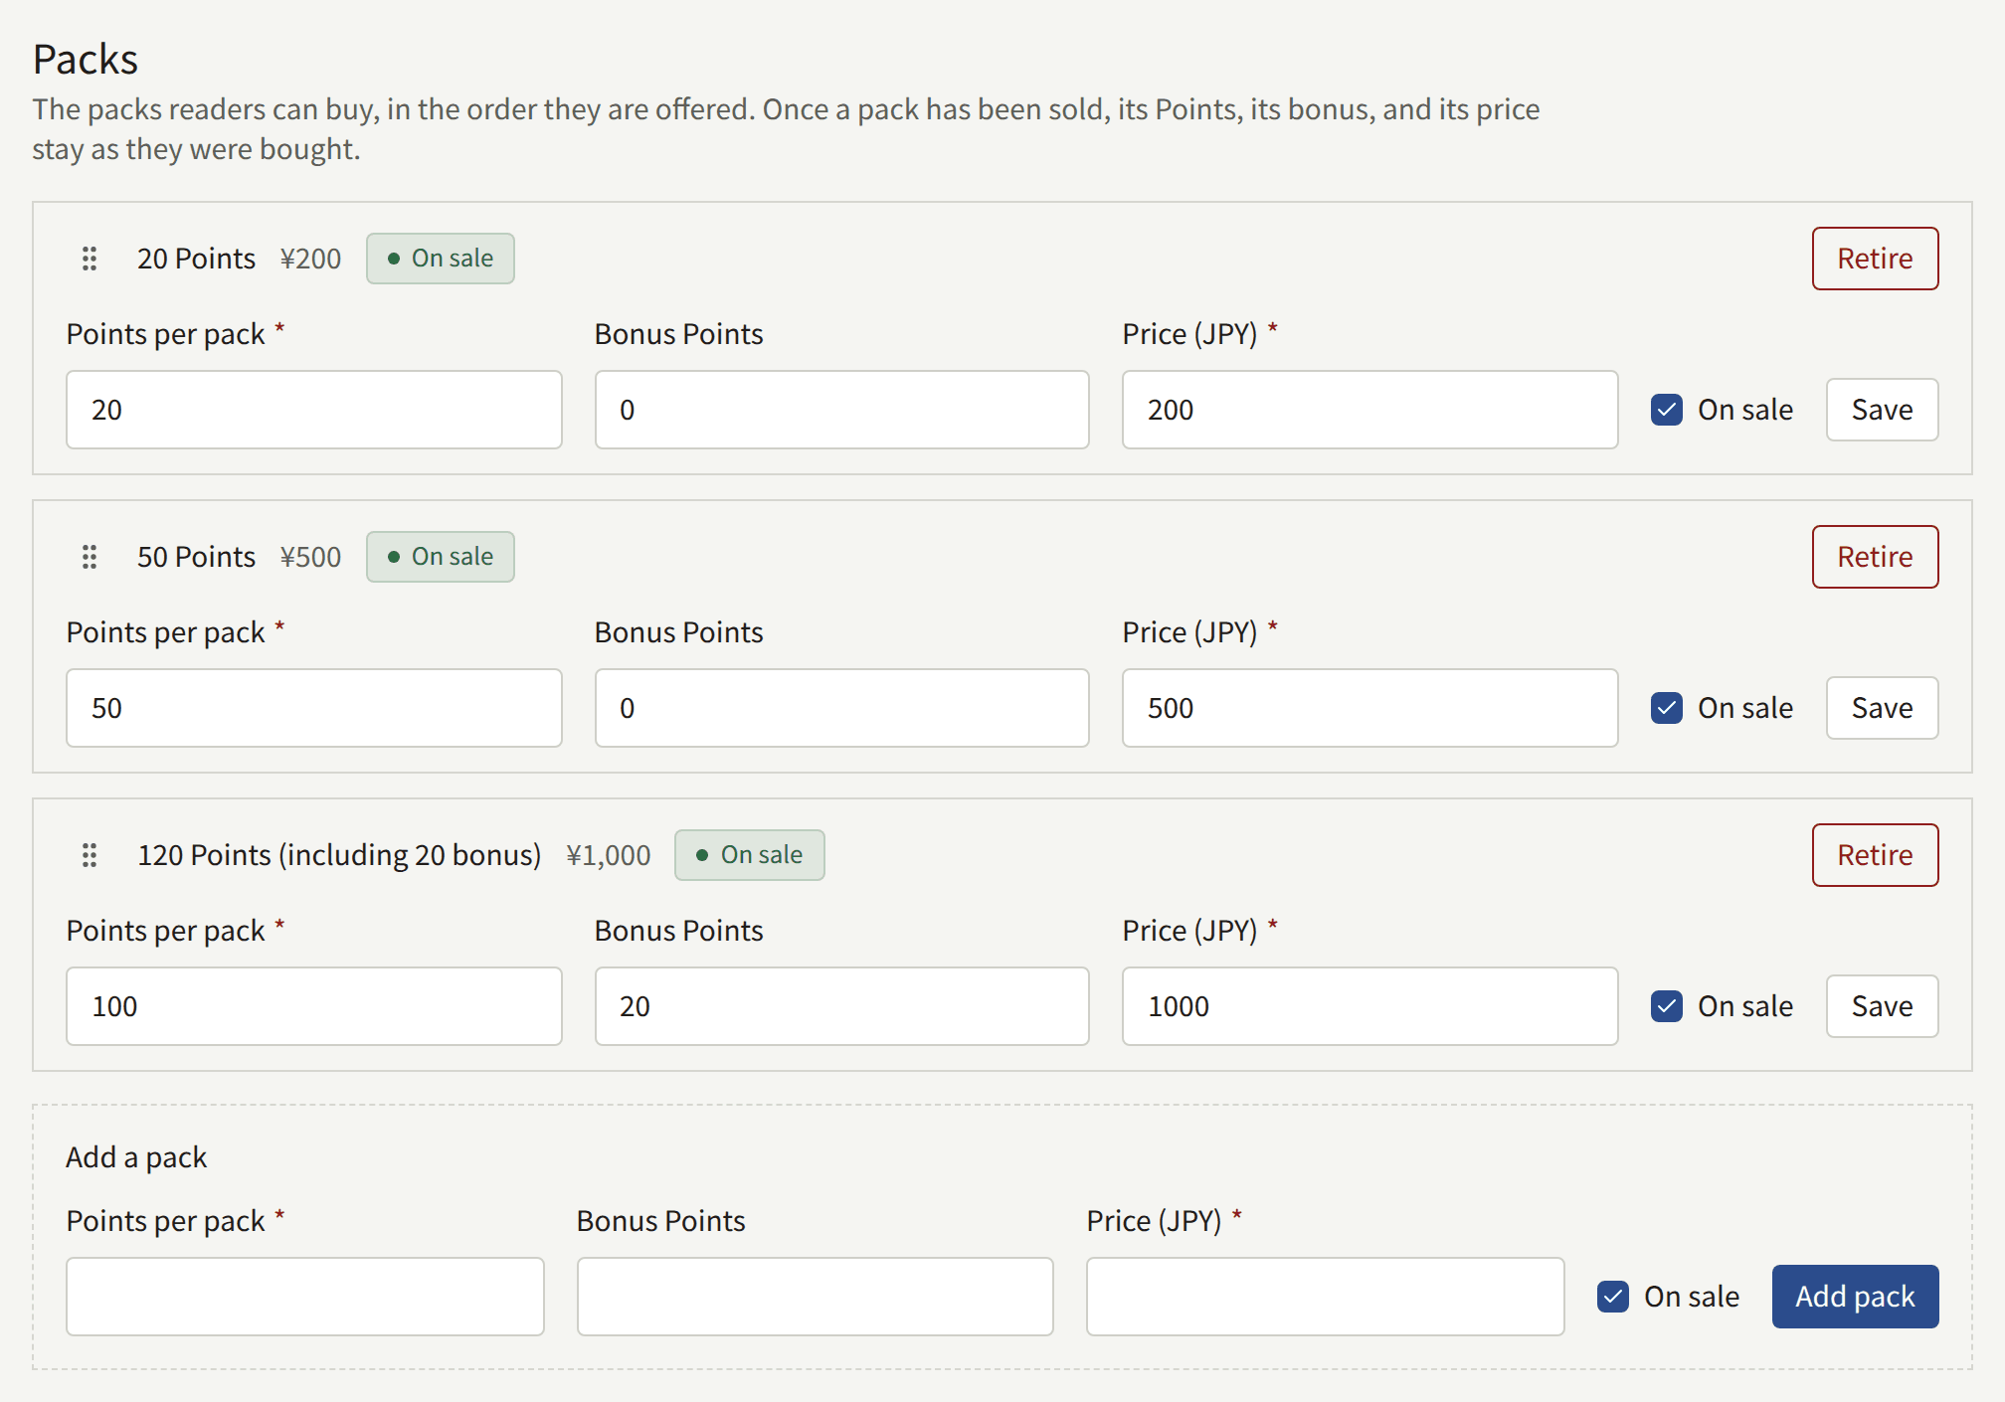Focus empty Points per pack field in Add a pack
This screenshot has height=1402, width=2005.
click(305, 1297)
